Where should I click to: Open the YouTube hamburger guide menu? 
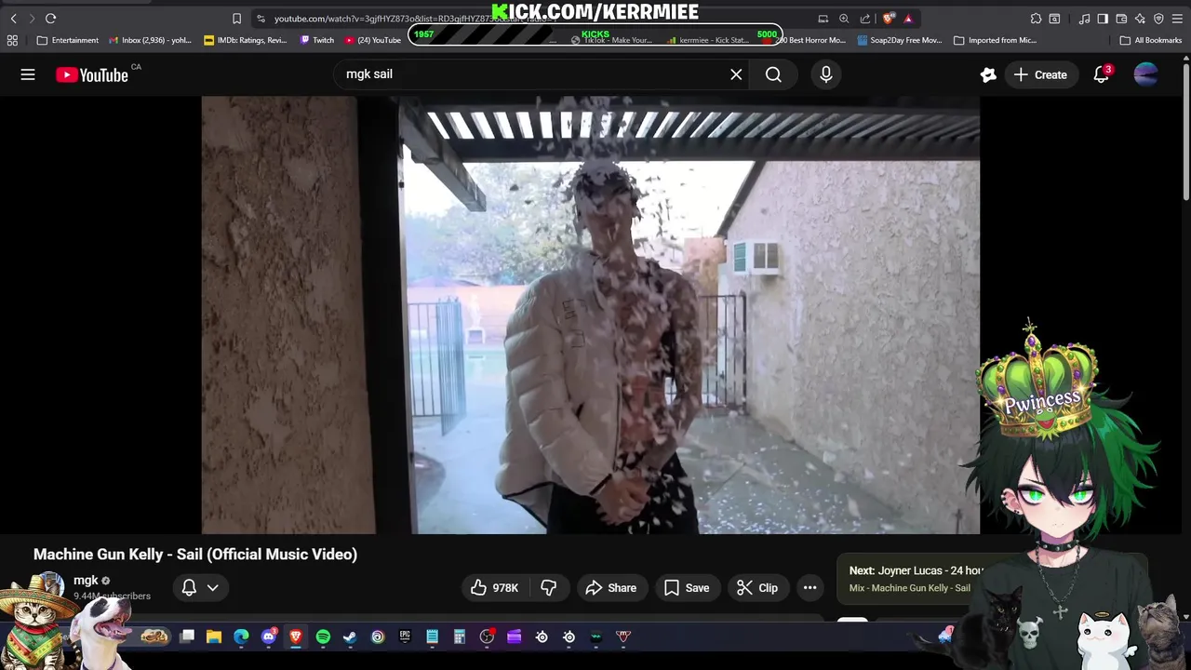point(28,74)
